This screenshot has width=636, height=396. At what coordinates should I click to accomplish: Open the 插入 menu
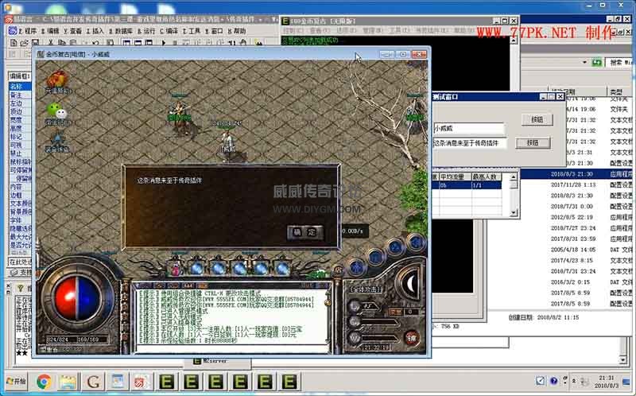95,31
